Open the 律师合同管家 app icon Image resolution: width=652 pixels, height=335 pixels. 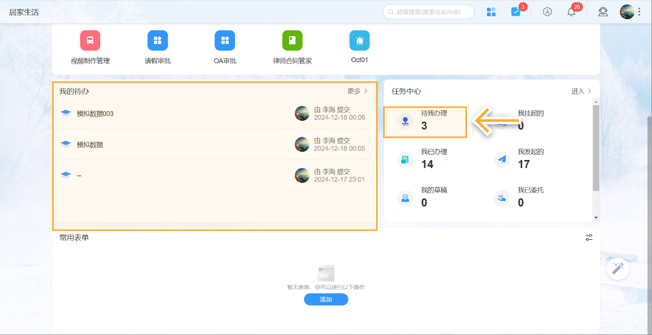click(292, 41)
